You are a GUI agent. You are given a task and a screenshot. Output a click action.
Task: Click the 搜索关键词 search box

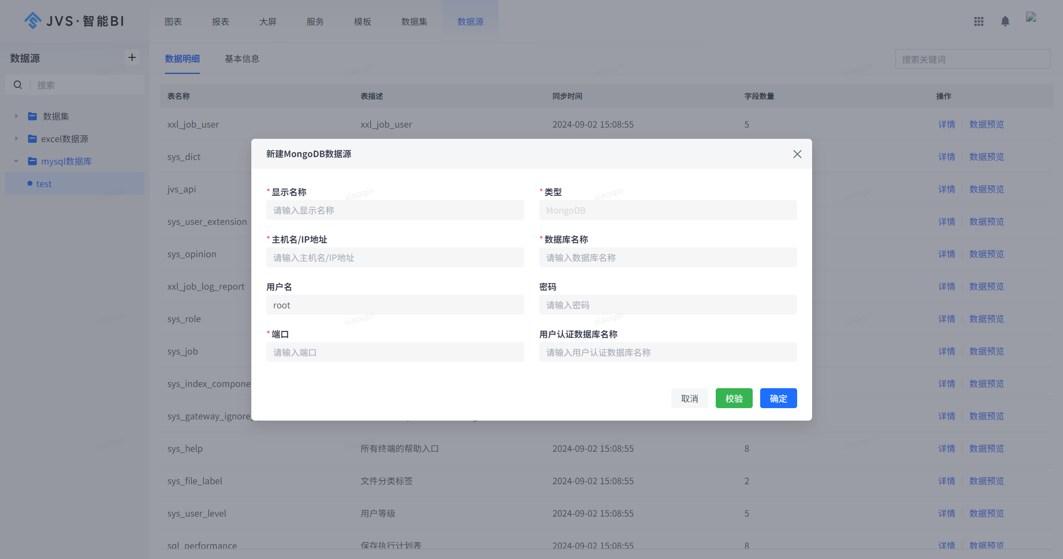pos(972,59)
